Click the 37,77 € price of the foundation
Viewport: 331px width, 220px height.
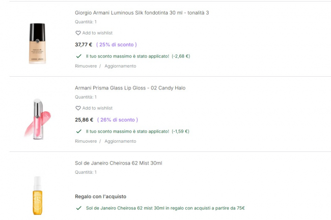point(84,45)
